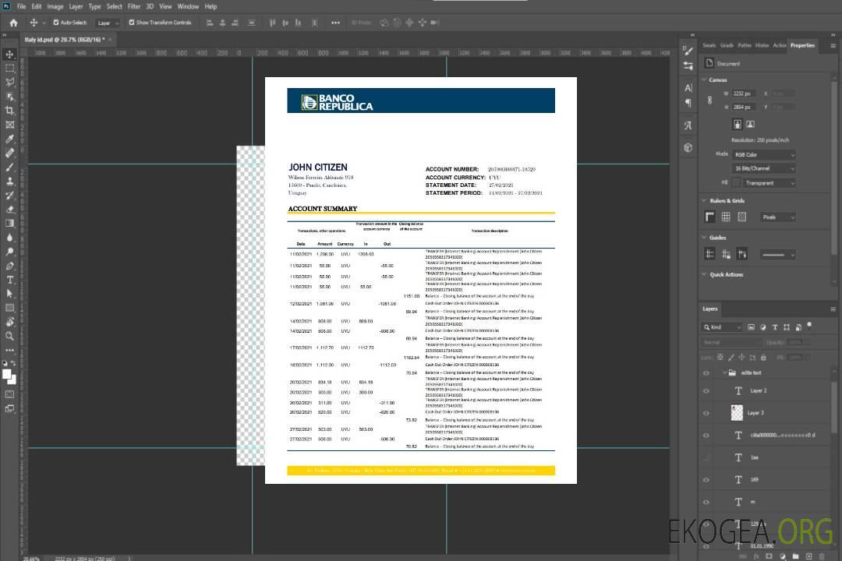The image size is (842, 561).
Task: Hide the 'edite text' group layer
Action: pyautogui.click(x=706, y=373)
